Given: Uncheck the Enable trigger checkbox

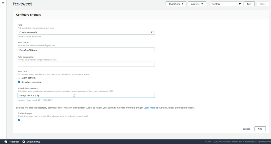Looking at the screenshot, I should (x=19, y=120).
